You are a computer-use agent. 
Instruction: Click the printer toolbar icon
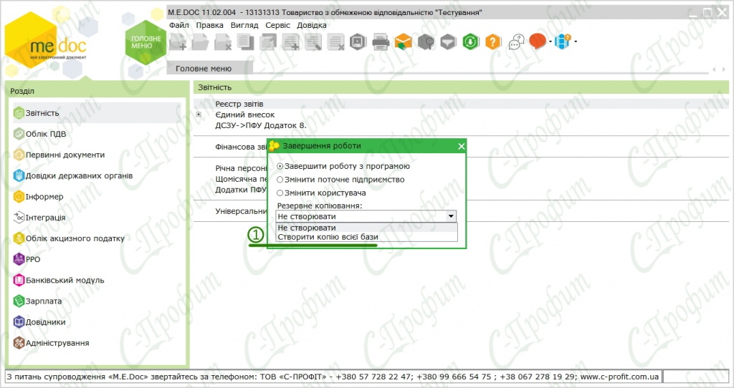pos(381,42)
